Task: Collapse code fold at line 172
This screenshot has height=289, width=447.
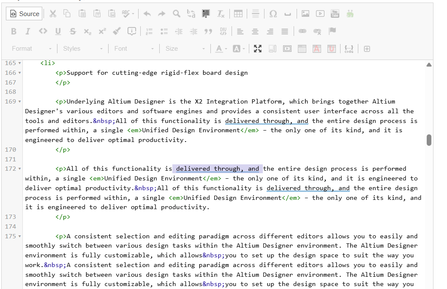Action: [x=20, y=169]
